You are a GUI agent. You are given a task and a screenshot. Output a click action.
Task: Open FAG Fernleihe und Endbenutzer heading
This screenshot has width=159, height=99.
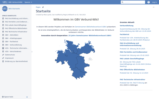134,52
